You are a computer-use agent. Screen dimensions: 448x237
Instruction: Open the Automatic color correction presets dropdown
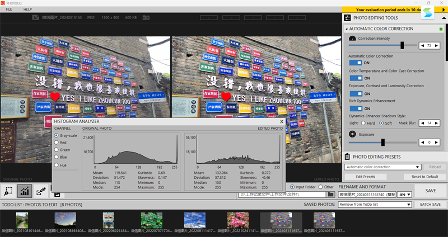382,167
